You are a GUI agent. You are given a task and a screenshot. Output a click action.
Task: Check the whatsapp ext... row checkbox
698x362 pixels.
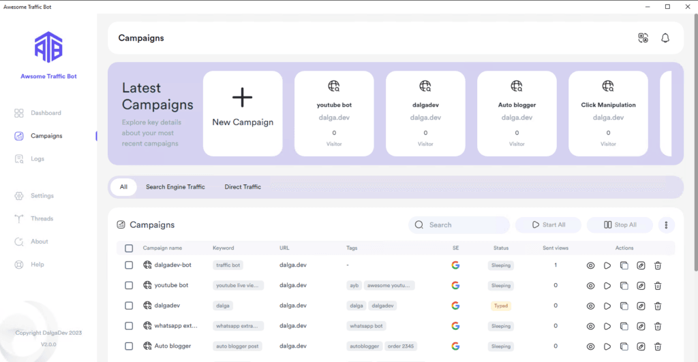129,325
